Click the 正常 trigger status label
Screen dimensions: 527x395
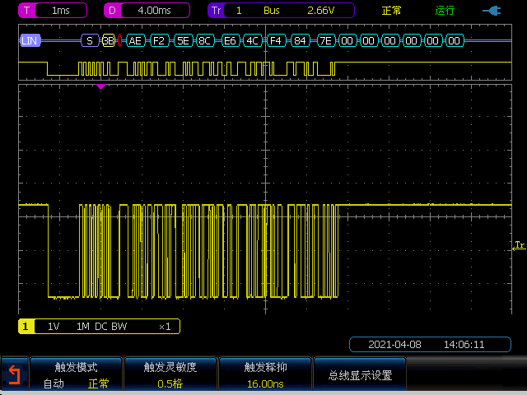[x=392, y=11]
